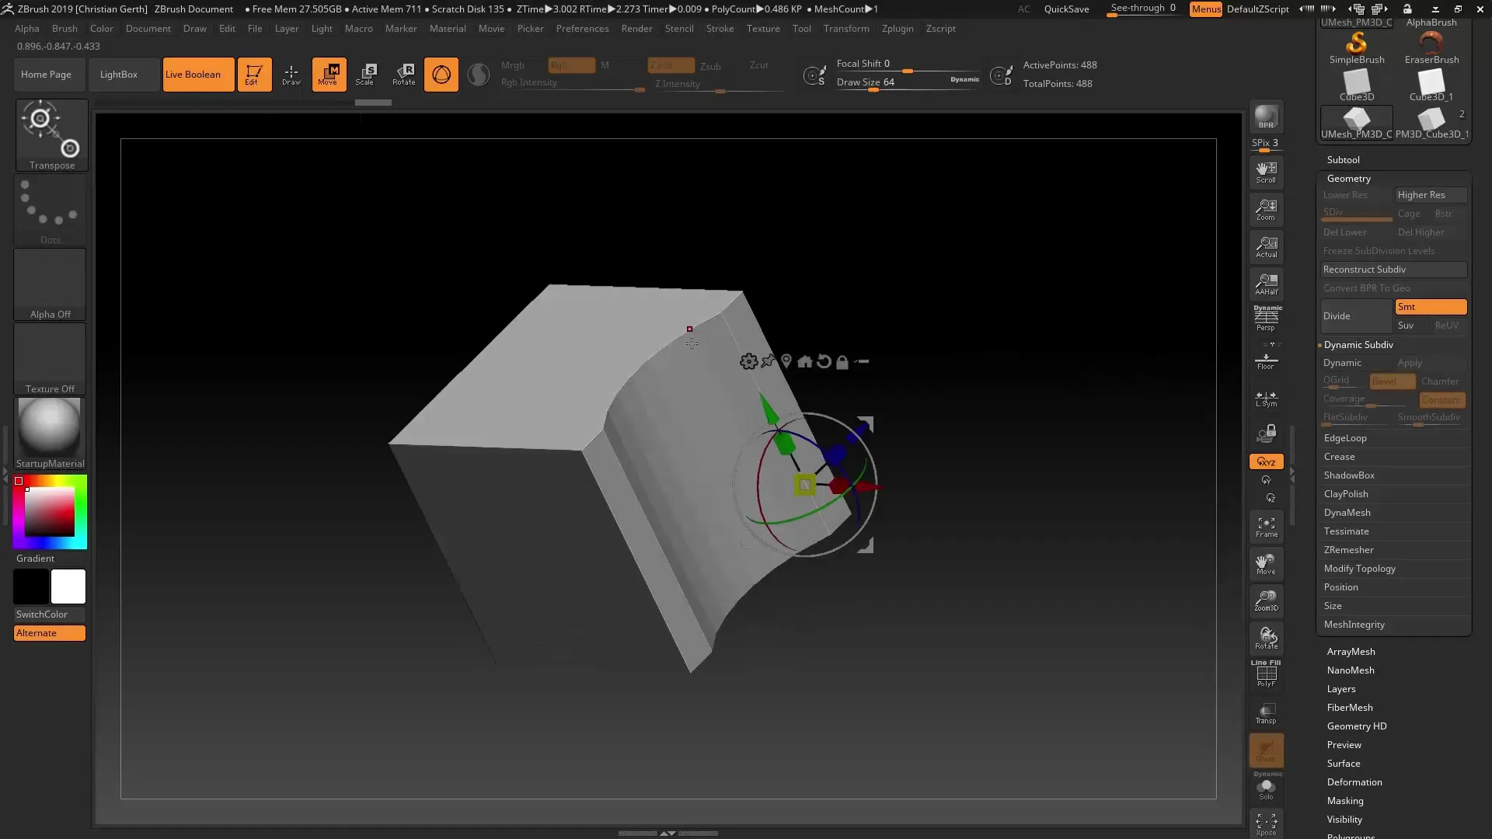Adjust the Focal Shift slider
1492x839 pixels.
pyautogui.click(x=908, y=64)
